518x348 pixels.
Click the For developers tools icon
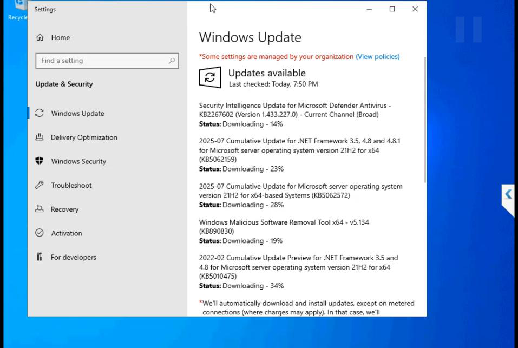pos(40,257)
